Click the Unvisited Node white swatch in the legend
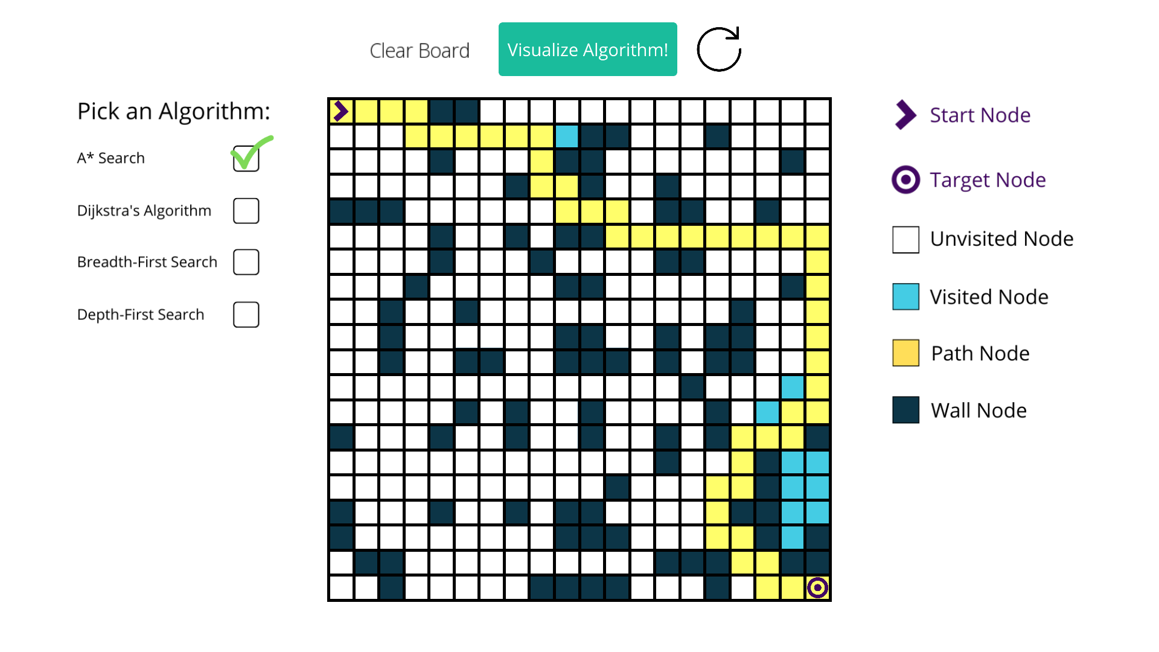Screen dimensions: 1159x652 point(905,238)
